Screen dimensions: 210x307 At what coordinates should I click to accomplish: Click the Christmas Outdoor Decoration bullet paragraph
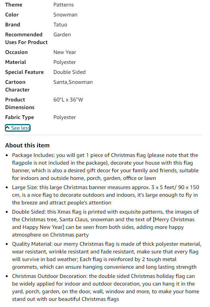coord(105,287)
